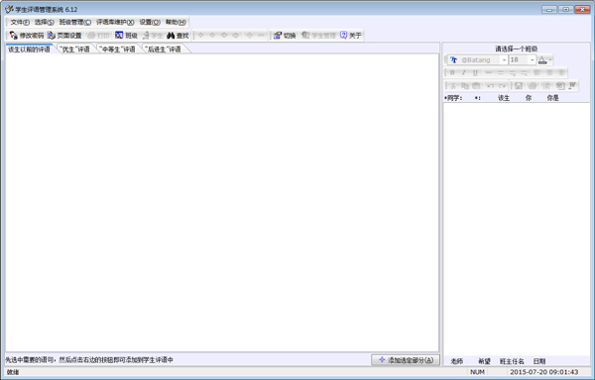
Task: Click inside the student comment editor area
Action: pos(517,229)
